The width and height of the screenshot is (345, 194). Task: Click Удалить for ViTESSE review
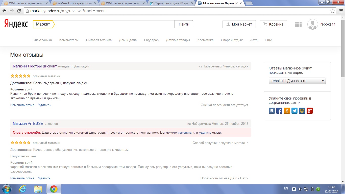coord(44,178)
